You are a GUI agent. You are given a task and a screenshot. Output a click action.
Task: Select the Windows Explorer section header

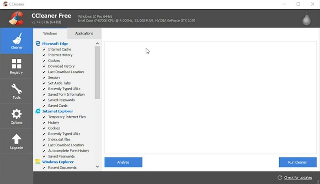coord(58,162)
